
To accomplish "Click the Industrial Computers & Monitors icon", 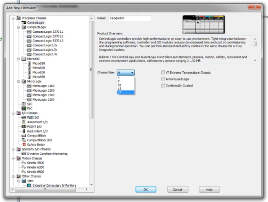I will [29, 185].
